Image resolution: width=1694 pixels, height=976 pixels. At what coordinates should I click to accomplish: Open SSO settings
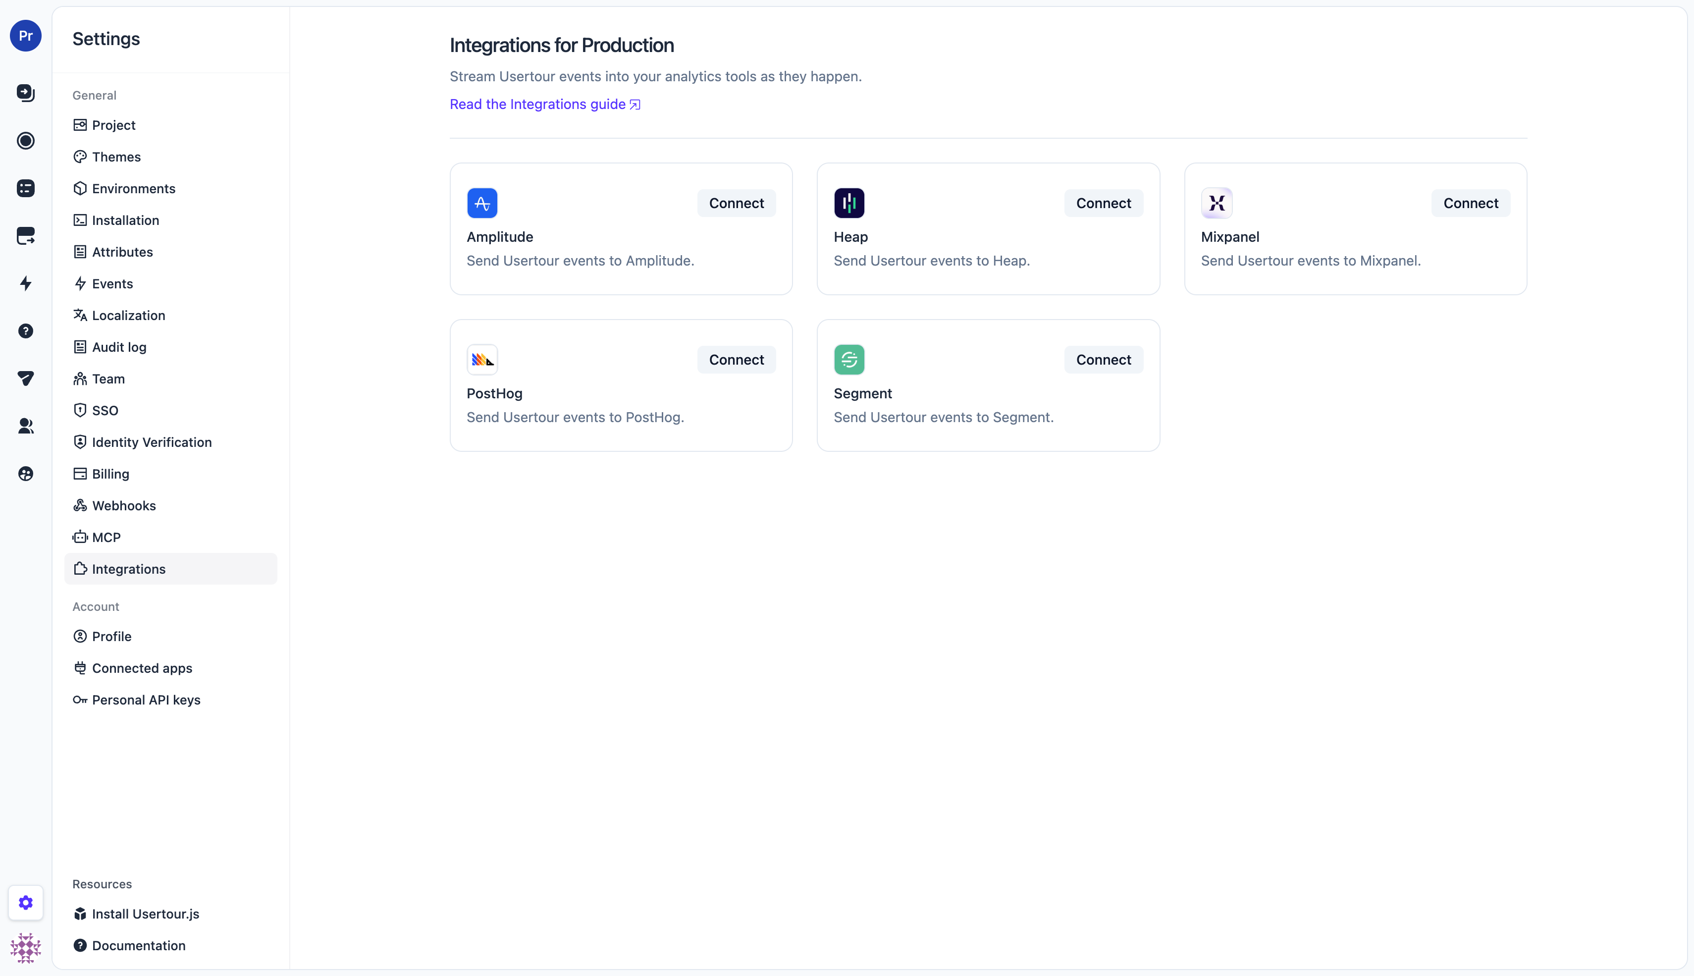click(170, 410)
